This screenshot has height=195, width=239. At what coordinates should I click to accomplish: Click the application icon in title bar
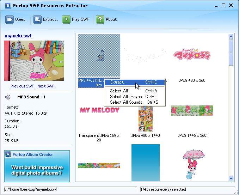(x=8, y=6)
